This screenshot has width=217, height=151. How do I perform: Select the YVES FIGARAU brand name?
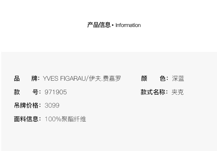64,79
